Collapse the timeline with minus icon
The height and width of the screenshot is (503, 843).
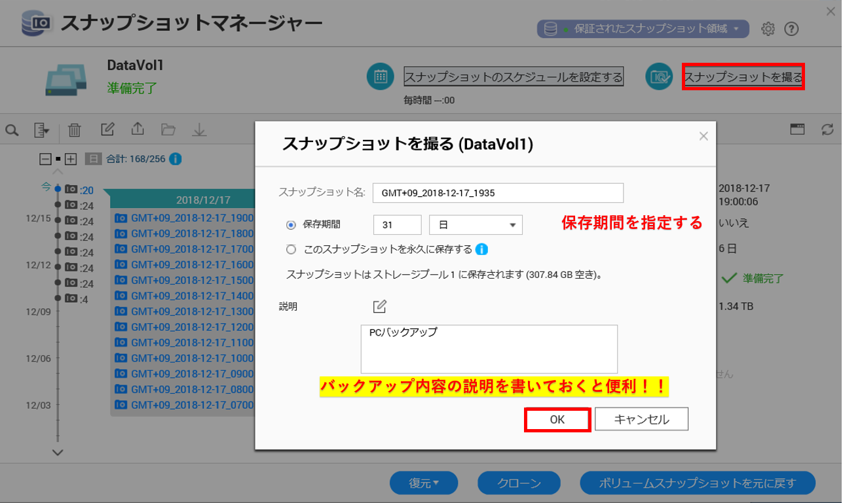45,159
